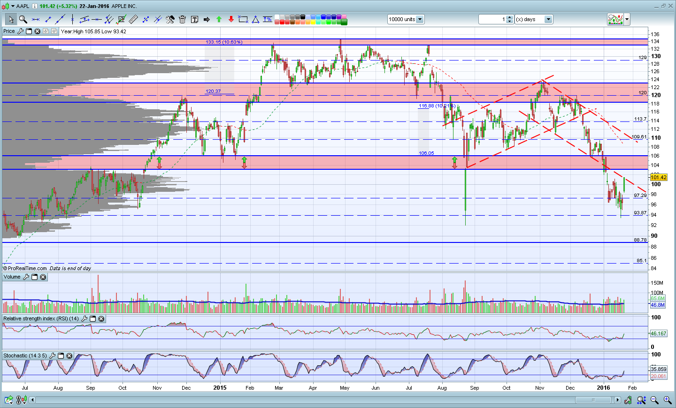Open the hammer and wrench settings tool
The width and height of the screenshot is (676, 408).
tap(170, 19)
